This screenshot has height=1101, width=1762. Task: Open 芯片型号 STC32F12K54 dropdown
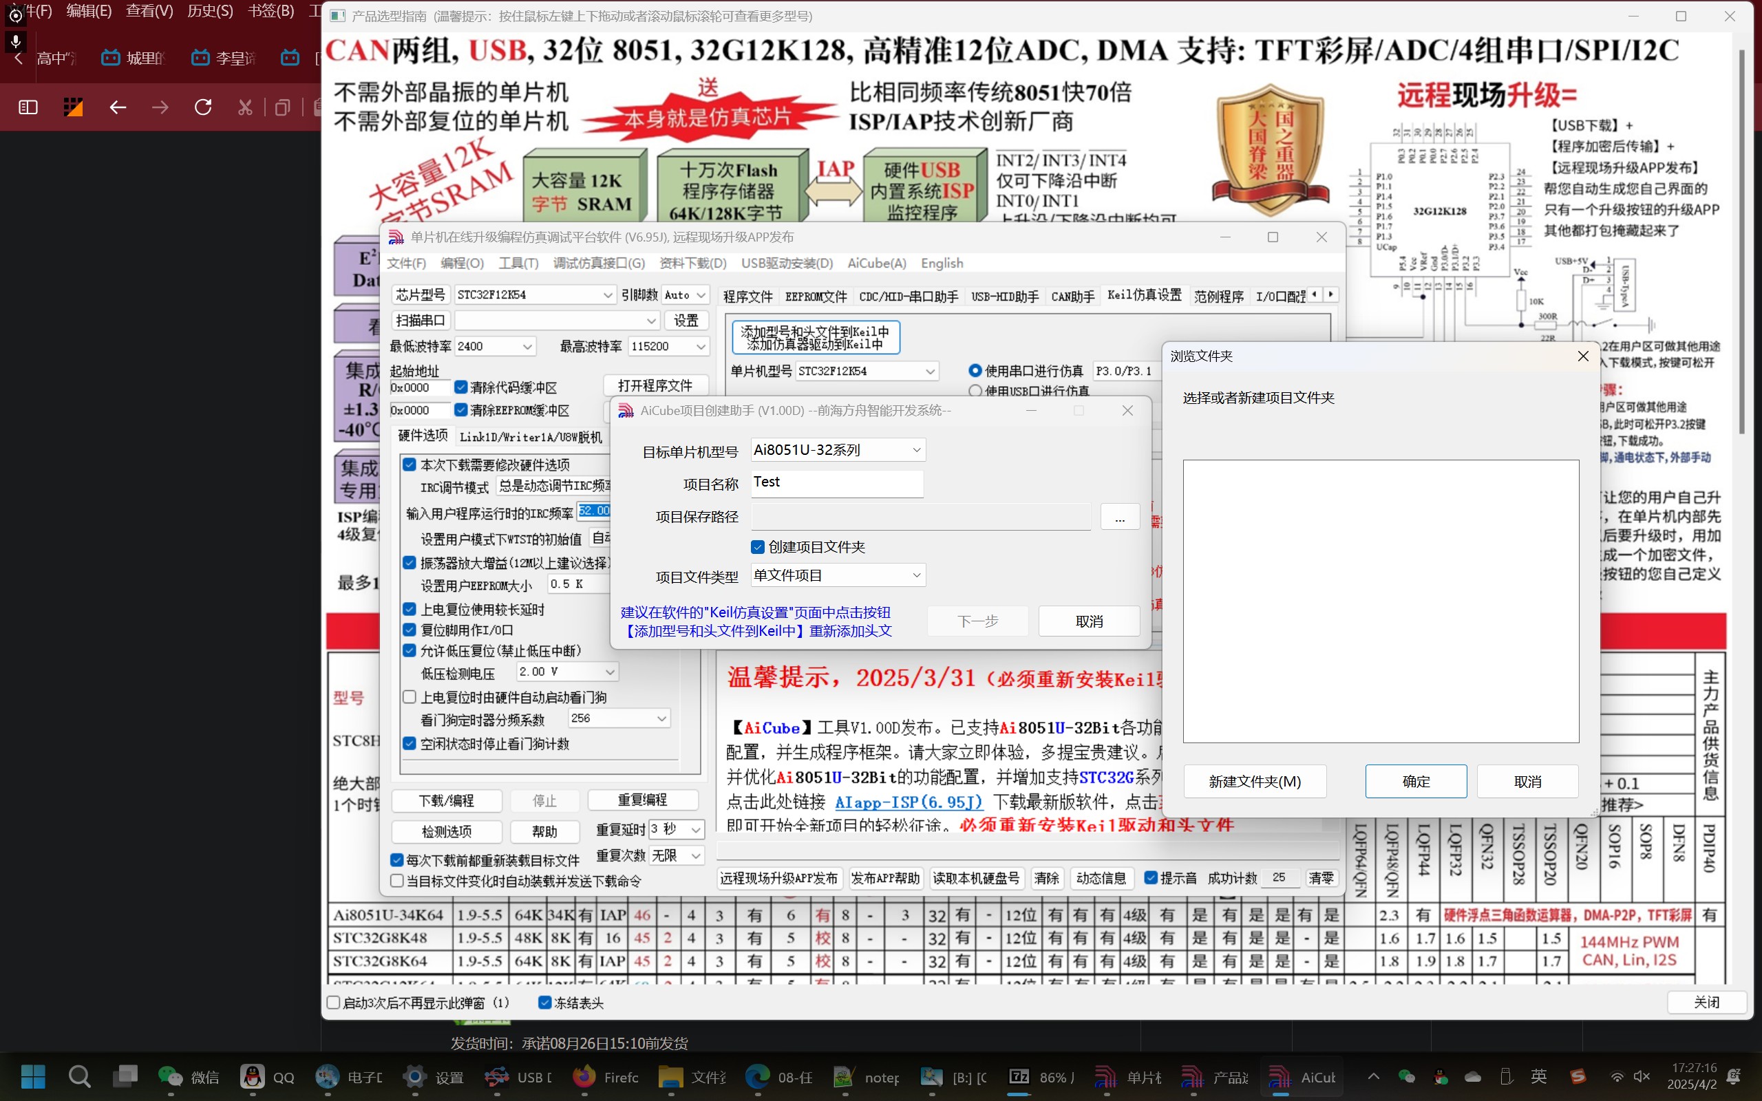pyautogui.click(x=535, y=295)
